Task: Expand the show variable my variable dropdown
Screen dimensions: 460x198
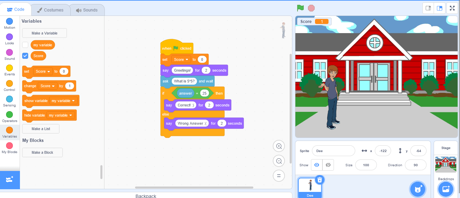Action: [63, 101]
